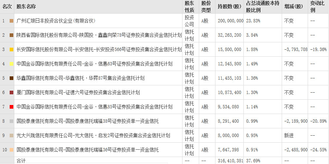
Task: Click the yellow swatch for 金谷·信惠63号
Action: 12,64
